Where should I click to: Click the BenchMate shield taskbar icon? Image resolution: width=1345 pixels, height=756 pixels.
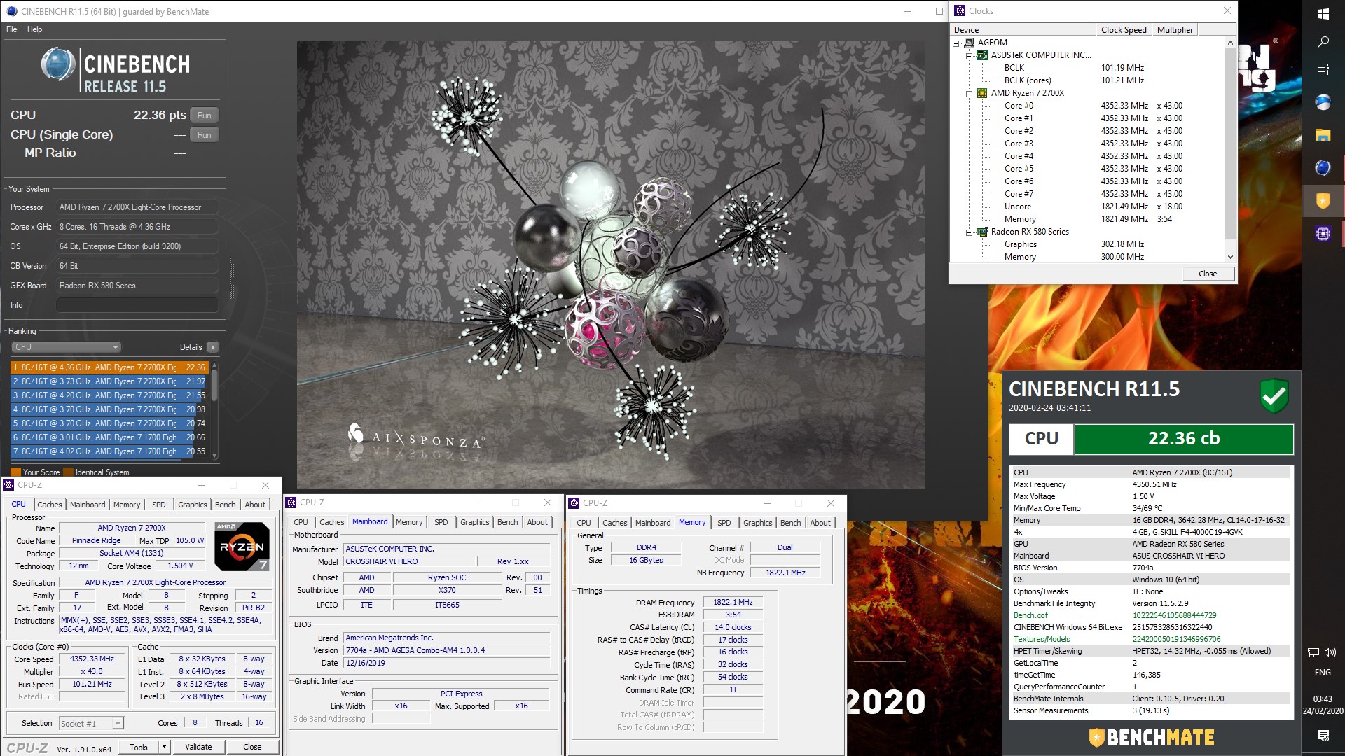point(1323,202)
